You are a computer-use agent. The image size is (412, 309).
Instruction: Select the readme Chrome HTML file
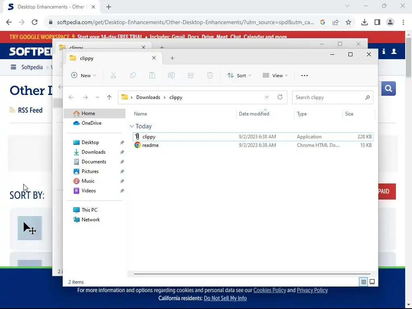[x=253, y=145]
